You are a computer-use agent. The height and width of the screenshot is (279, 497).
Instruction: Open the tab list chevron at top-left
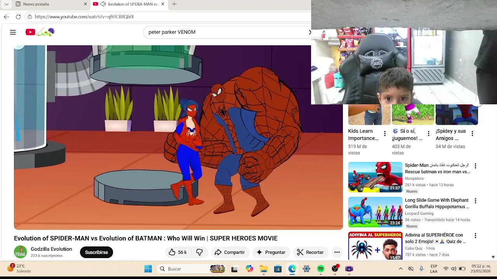click(6, 4)
